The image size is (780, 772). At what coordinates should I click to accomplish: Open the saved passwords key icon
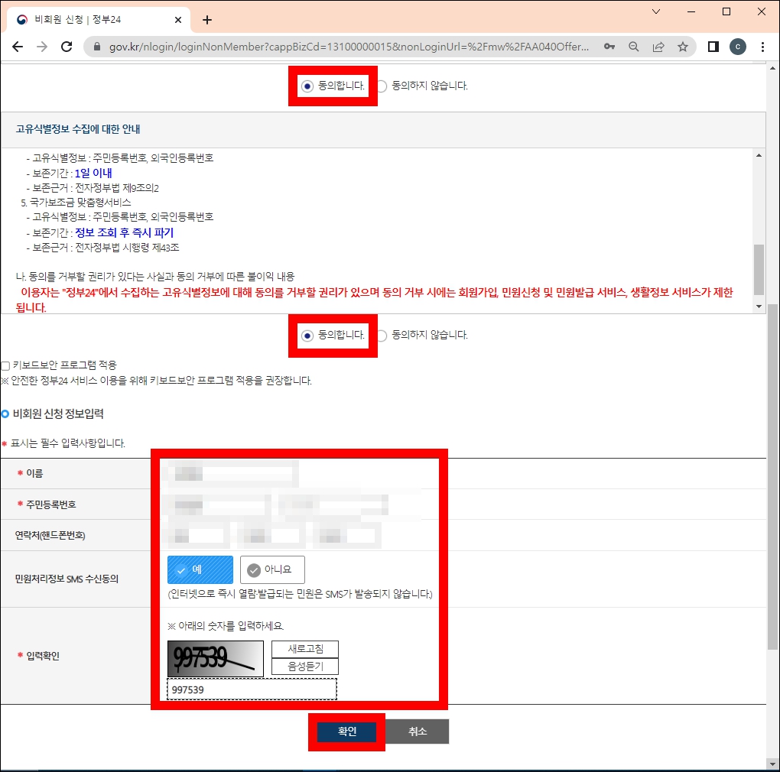[609, 47]
